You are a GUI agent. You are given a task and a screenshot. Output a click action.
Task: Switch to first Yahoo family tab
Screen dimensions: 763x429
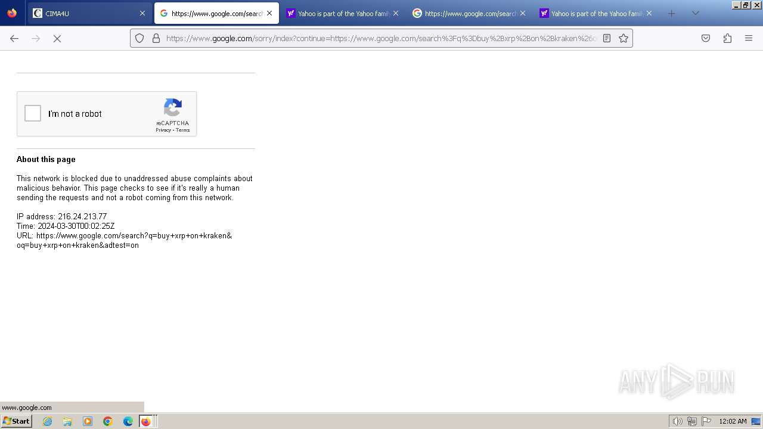pos(343,13)
